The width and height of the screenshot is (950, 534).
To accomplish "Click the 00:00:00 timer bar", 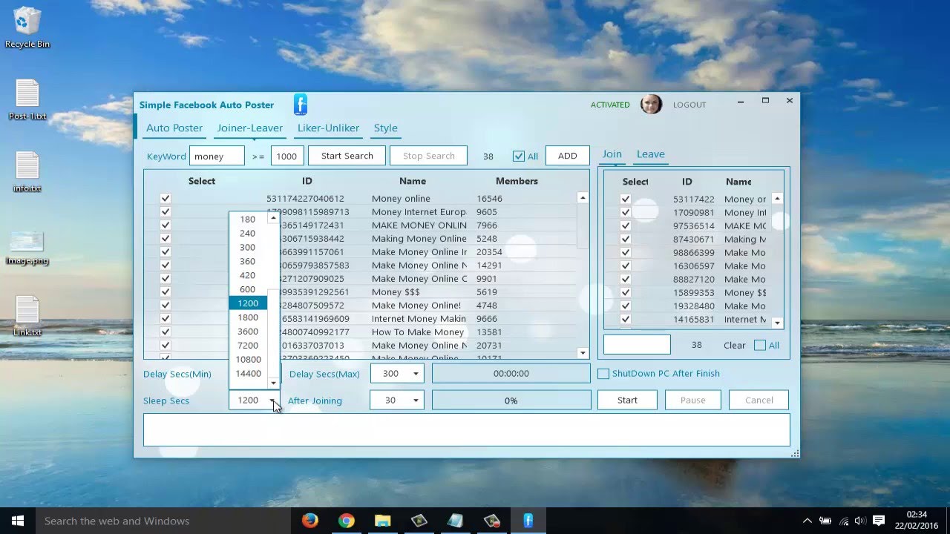I will (511, 374).
